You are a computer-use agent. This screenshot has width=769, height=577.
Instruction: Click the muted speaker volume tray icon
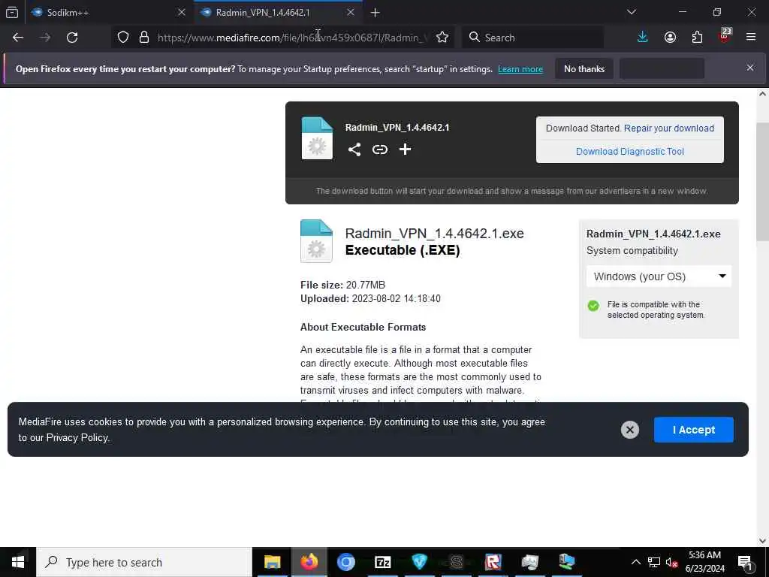click(671, 562)
